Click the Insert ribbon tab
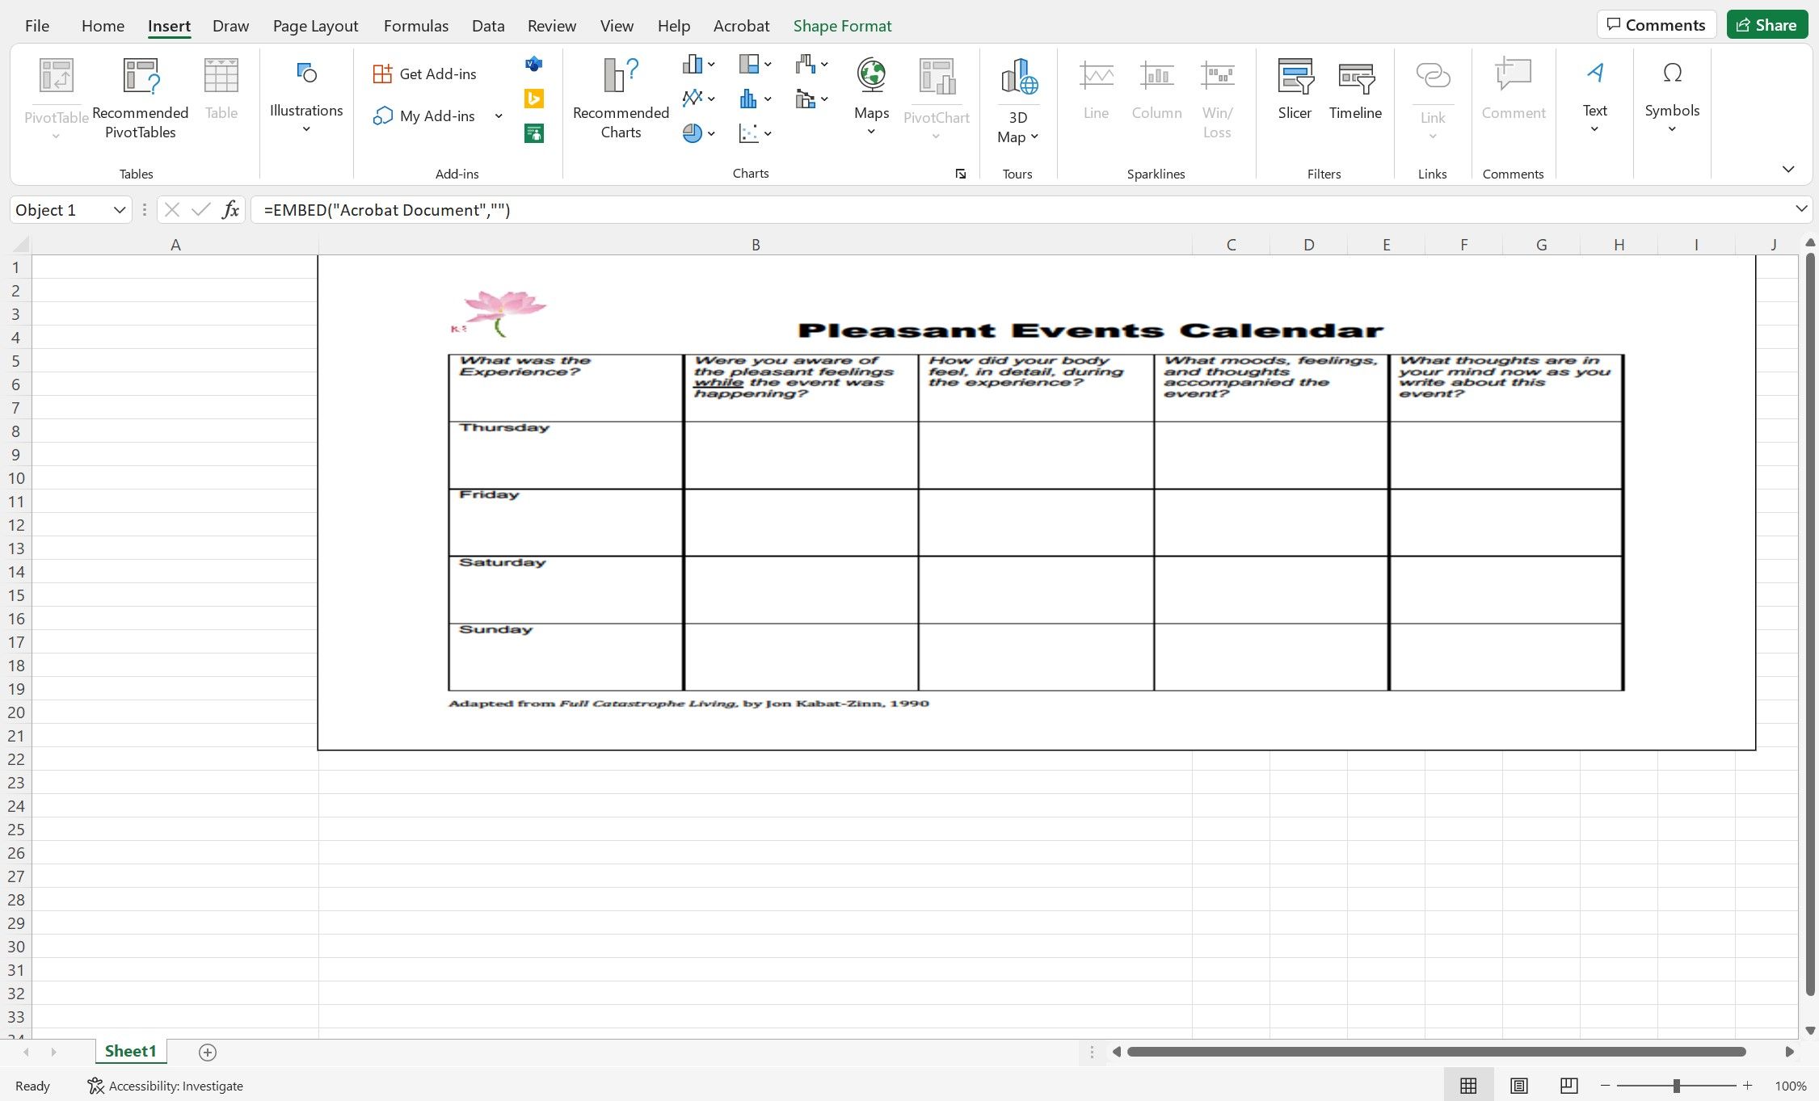 coord(169,25)
